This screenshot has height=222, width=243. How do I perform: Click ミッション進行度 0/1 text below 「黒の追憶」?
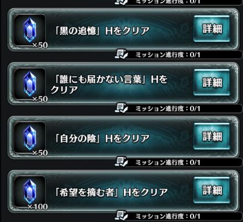(168, 55)
